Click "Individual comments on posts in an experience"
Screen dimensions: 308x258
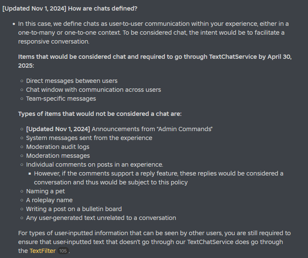click(x=95, y=165)
